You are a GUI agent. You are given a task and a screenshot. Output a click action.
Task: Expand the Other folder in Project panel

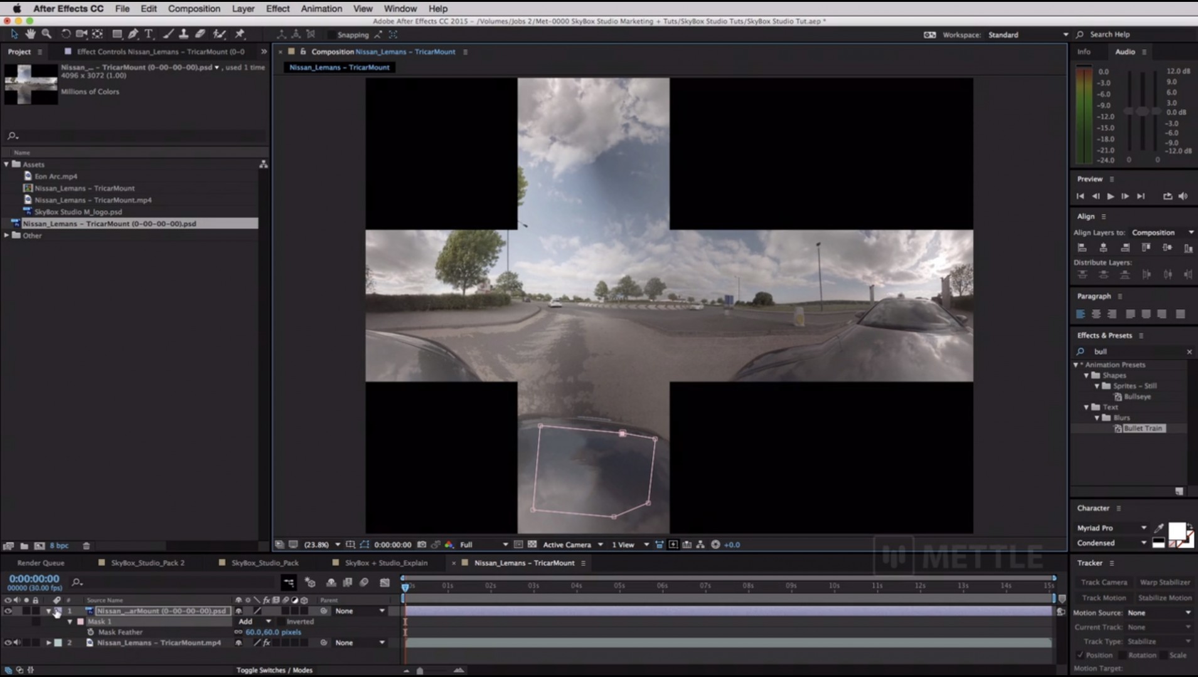pyautogui.click(x=7, y=235)
